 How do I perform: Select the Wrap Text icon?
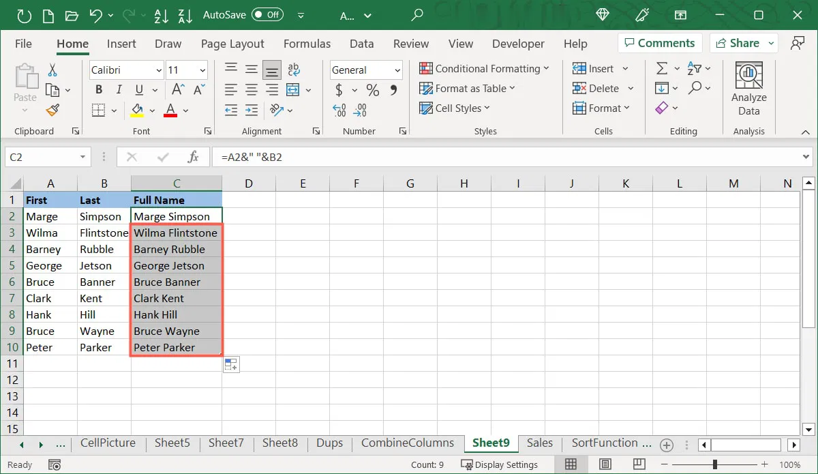293,69
